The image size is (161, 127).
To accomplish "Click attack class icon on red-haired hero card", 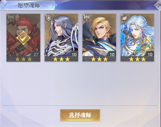I will [11, 18].
